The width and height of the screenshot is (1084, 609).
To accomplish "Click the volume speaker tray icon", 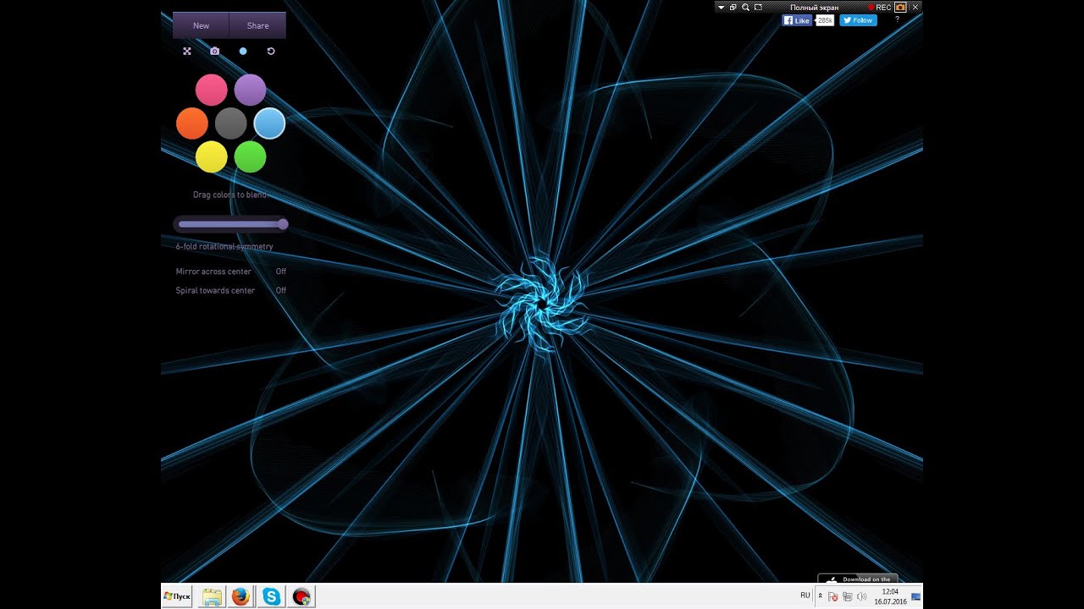I will coord(861,596).
